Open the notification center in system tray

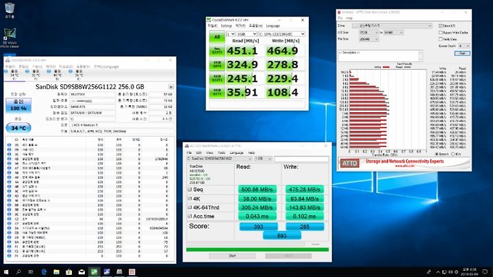(485, 272)
